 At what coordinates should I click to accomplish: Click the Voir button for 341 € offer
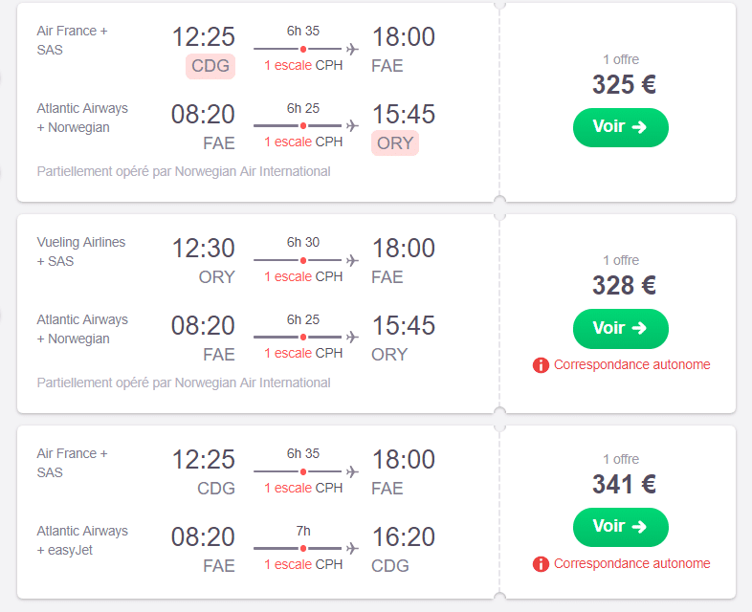620,527
